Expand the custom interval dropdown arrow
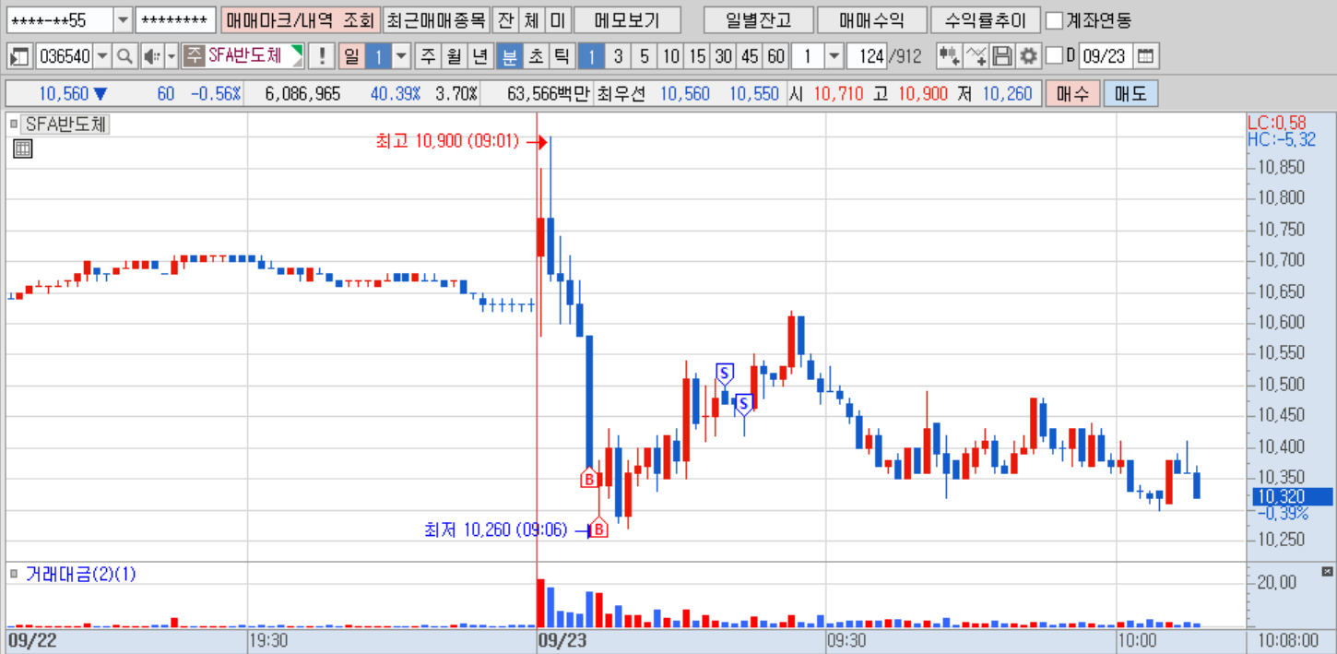Image resolution: width=1337 pixels, height=654 pixels. click(834, 56)
